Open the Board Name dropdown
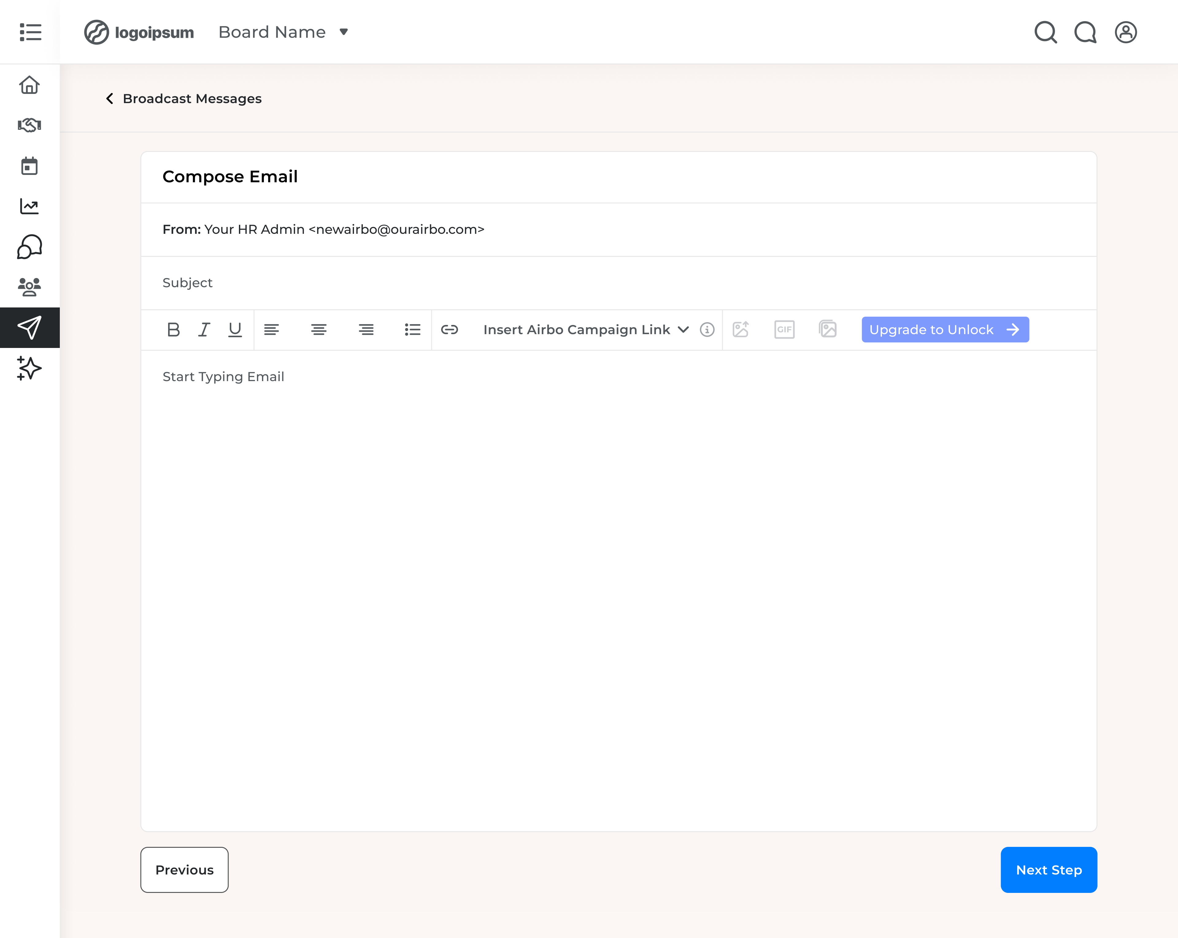This screenshot has height=938, width=1178. [283, 32]
